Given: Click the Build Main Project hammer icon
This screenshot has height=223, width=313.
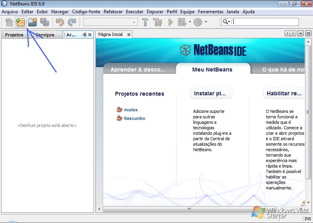Looking at the screenshot, I should point(145,22).
